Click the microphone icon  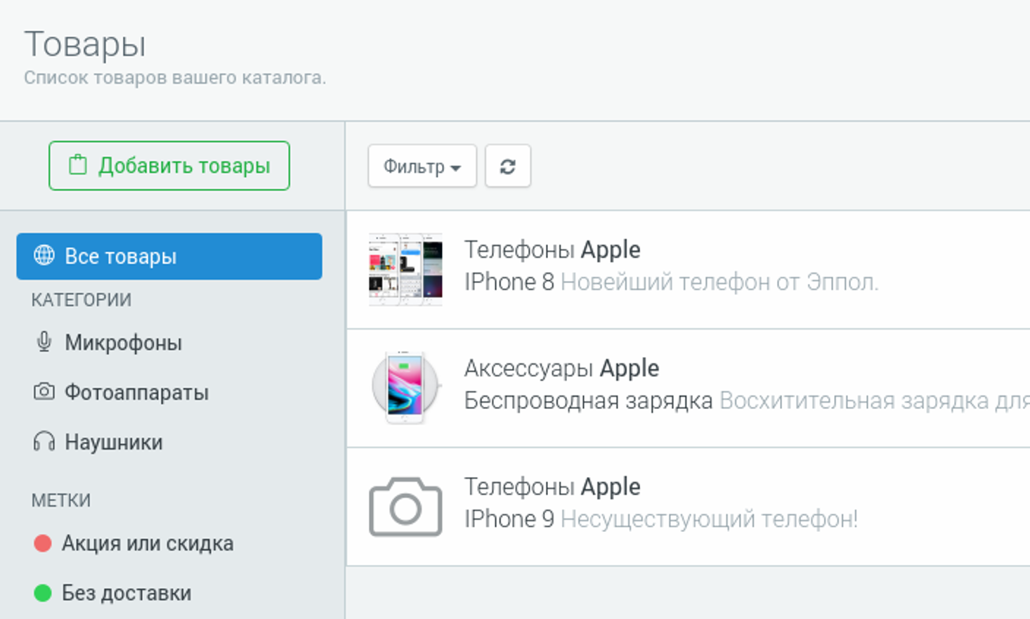click(x=44, y=342)
